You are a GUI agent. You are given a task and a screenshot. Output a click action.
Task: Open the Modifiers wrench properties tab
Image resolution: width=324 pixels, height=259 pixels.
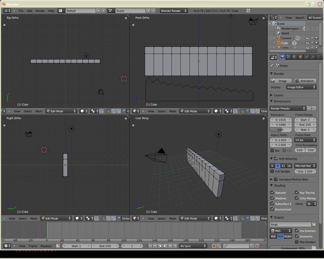[x=313, y=57]
